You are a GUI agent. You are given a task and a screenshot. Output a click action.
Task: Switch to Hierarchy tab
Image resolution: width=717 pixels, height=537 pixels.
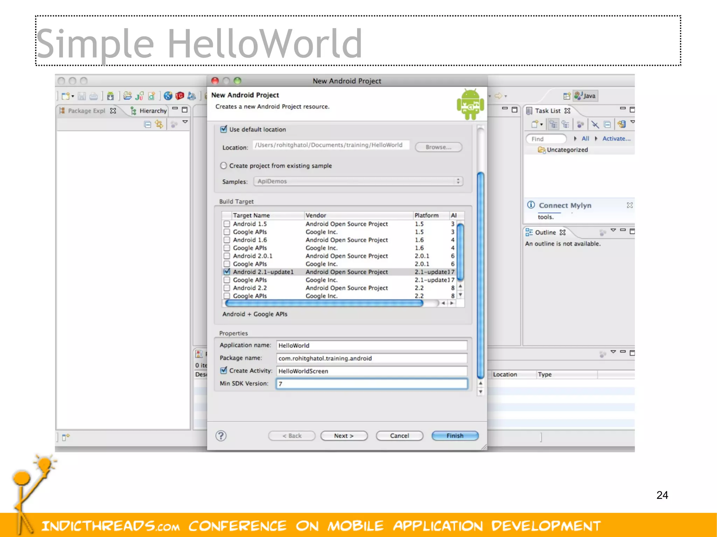[x=149, y=111]
